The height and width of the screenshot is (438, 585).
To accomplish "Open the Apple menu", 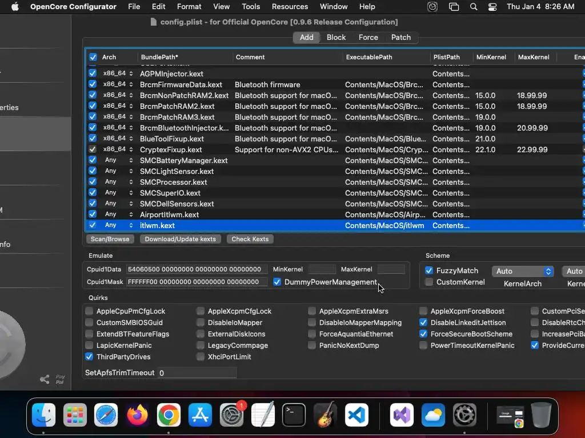I will tap(15, 7).
